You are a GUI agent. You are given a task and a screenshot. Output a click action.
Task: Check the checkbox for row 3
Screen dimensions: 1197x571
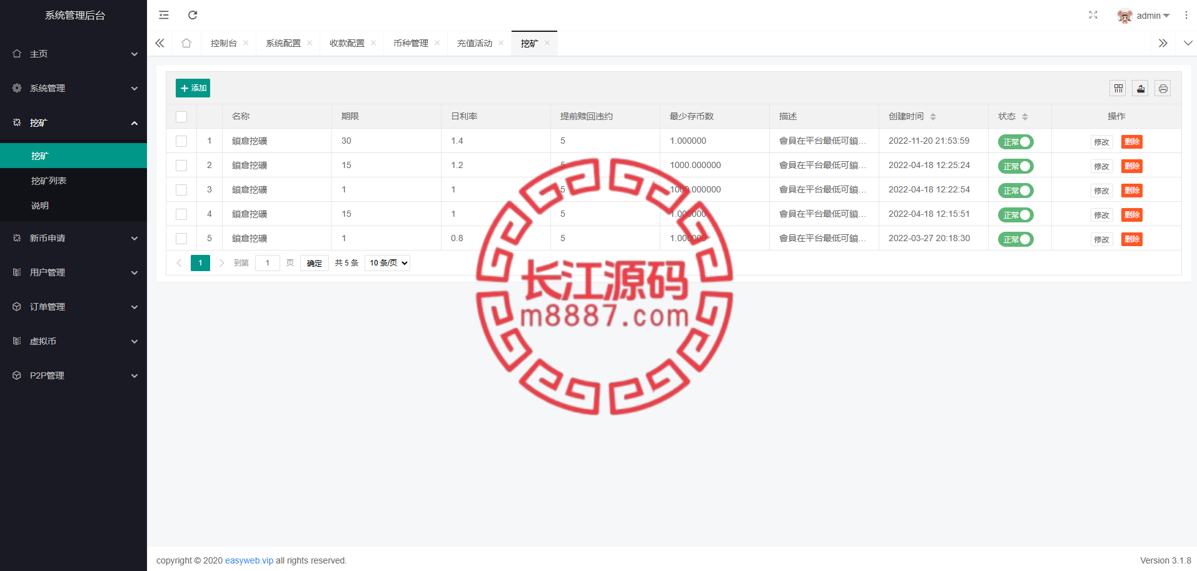pyautogui.click(x=181, y=190)
